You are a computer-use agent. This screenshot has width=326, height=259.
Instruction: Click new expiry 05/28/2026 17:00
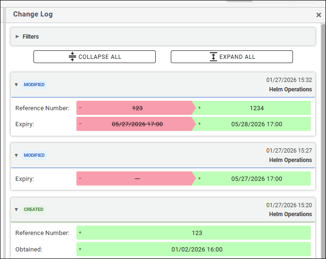tap(257, 124)
